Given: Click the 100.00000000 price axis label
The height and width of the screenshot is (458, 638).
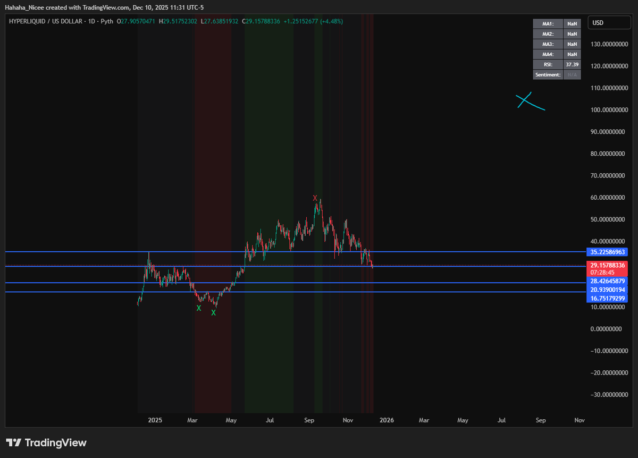Looking at the screenshot, I should 608,110.
